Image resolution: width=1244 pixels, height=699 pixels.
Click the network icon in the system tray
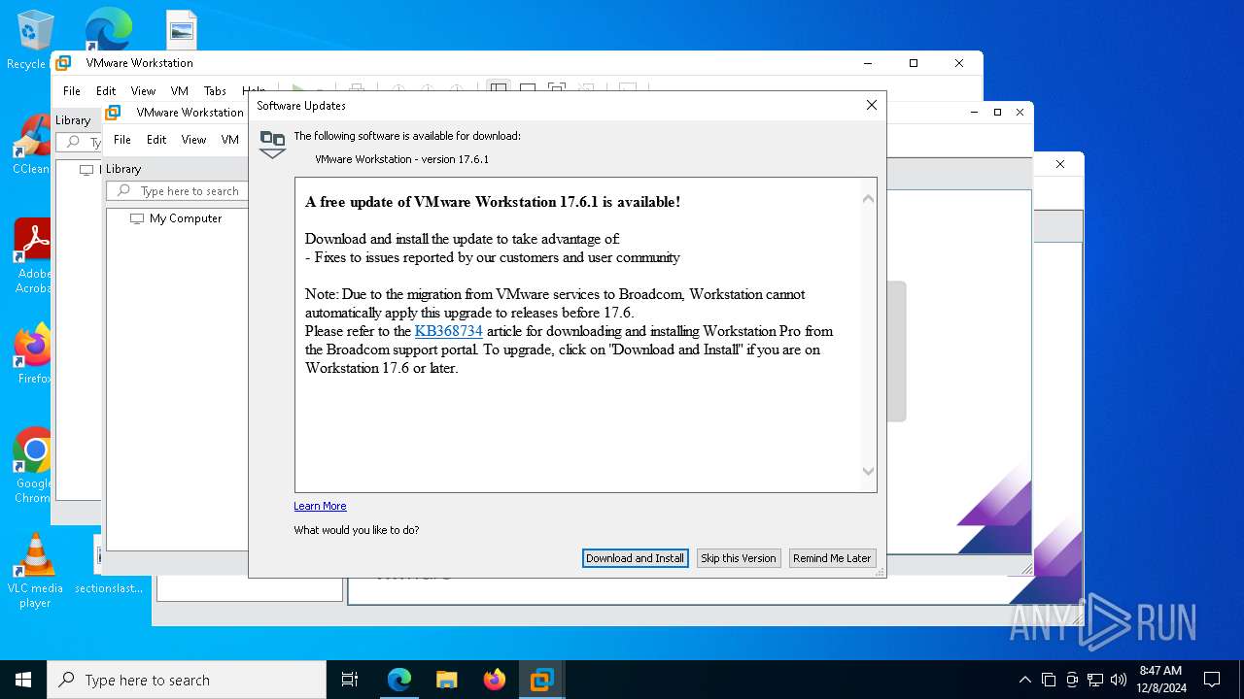[x=1095, y=680]
